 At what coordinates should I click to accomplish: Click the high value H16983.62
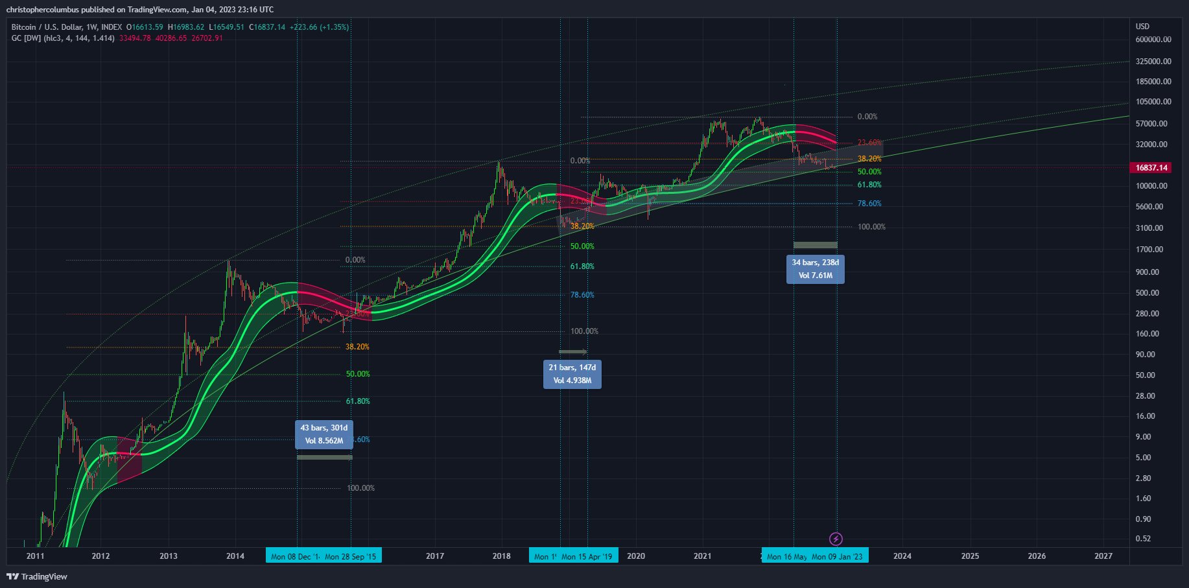[186, 27]
